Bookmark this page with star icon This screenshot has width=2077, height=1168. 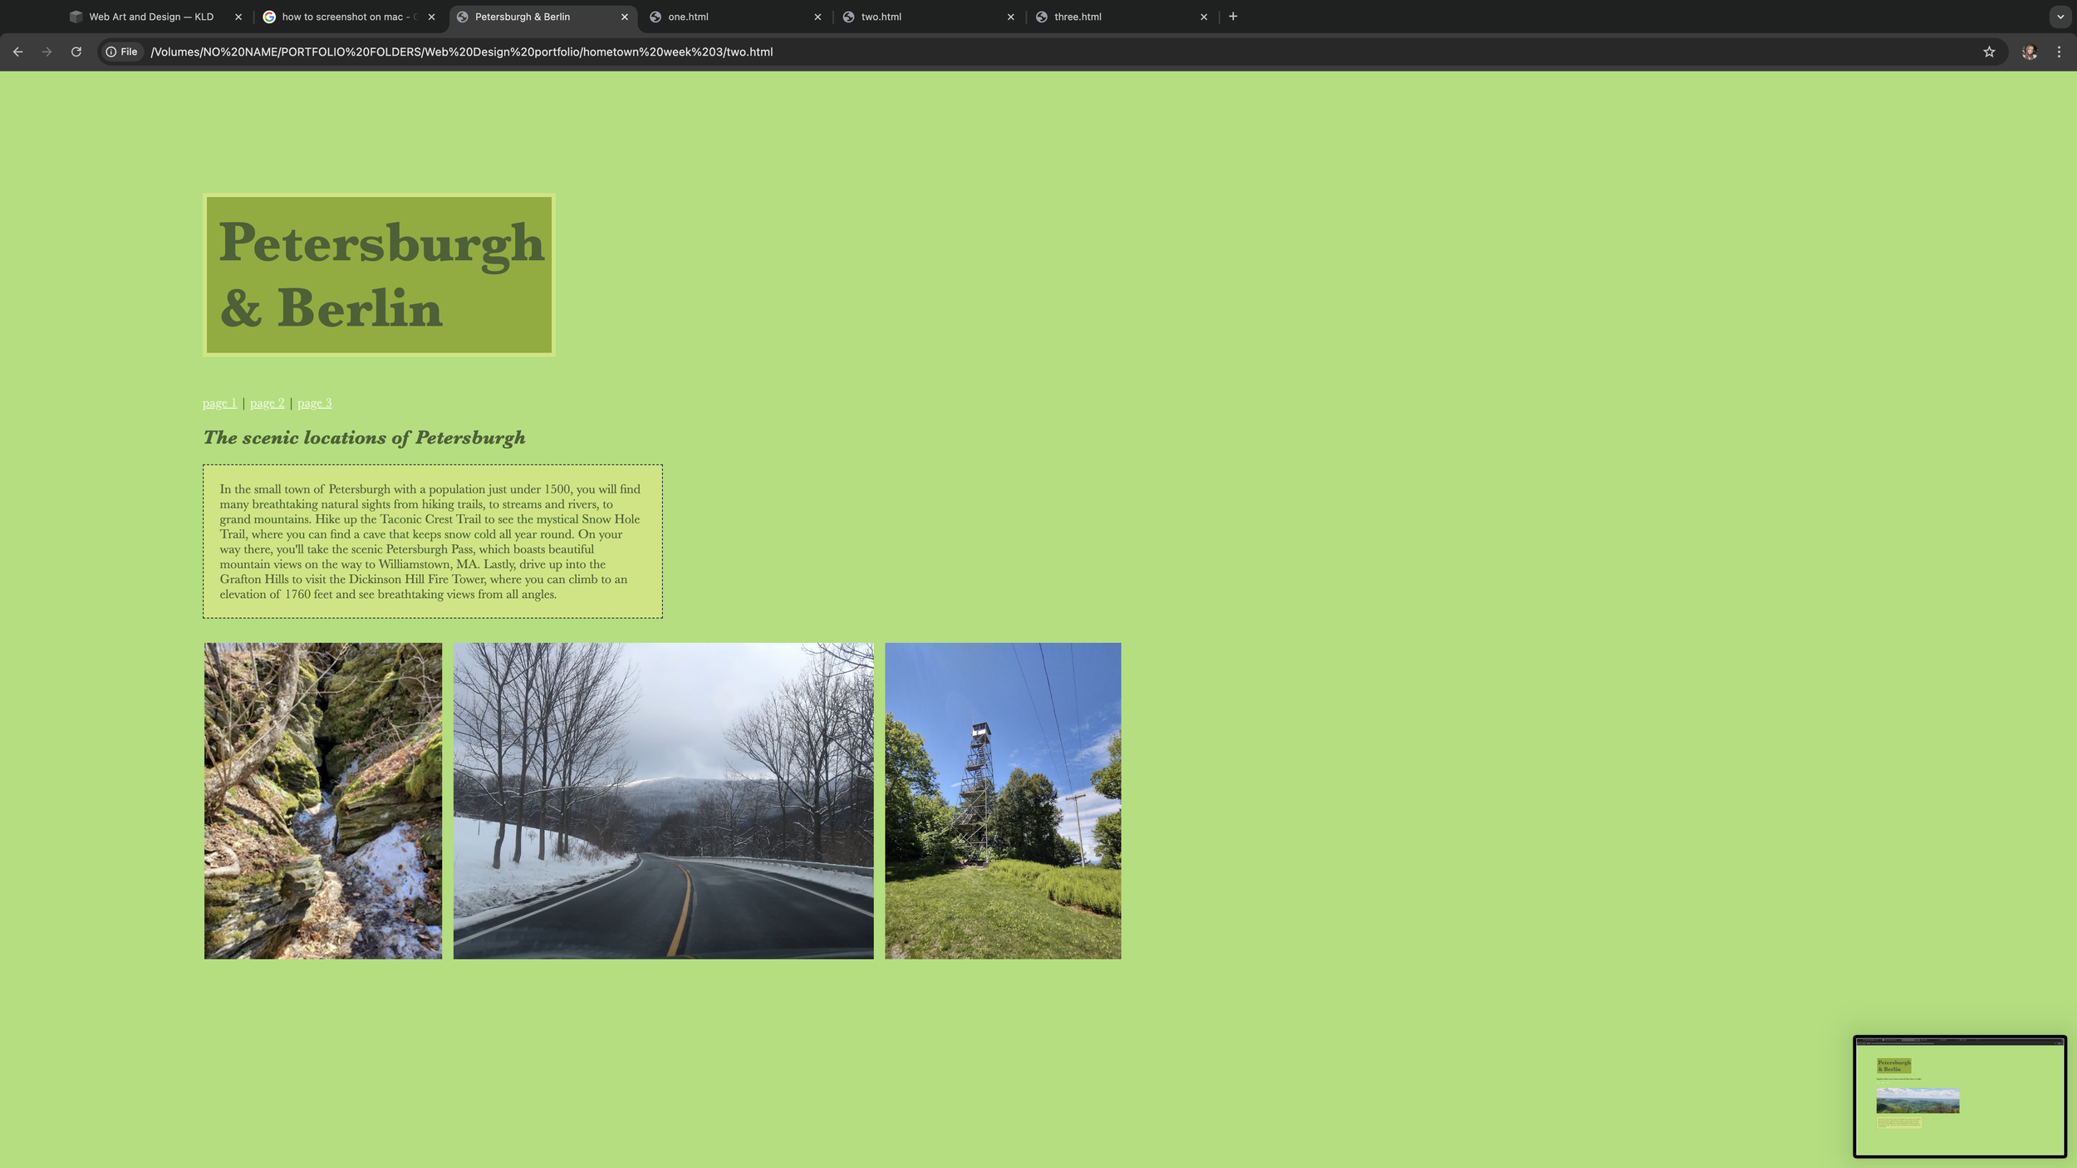(1989, 52)
